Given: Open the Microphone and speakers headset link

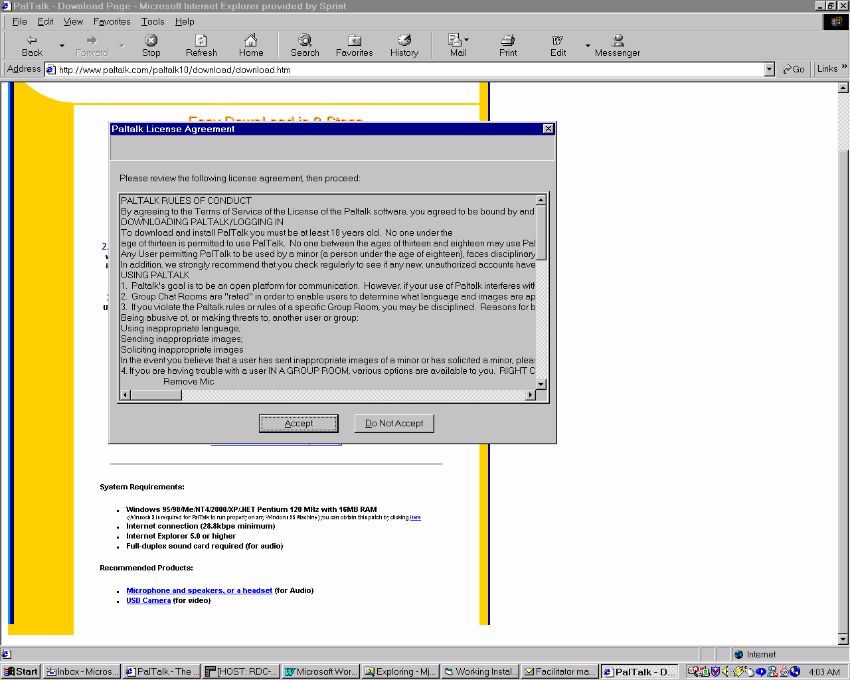Looking at the screenshot, I should pos(199,590).
